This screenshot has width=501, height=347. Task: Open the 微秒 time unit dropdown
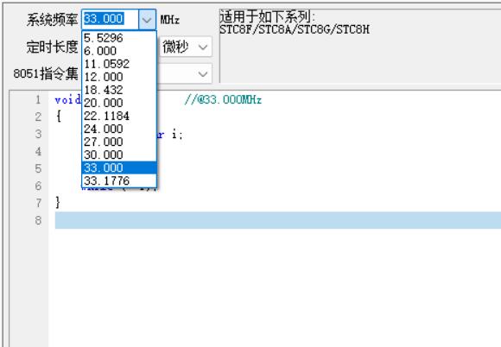(x=186, y=47)
